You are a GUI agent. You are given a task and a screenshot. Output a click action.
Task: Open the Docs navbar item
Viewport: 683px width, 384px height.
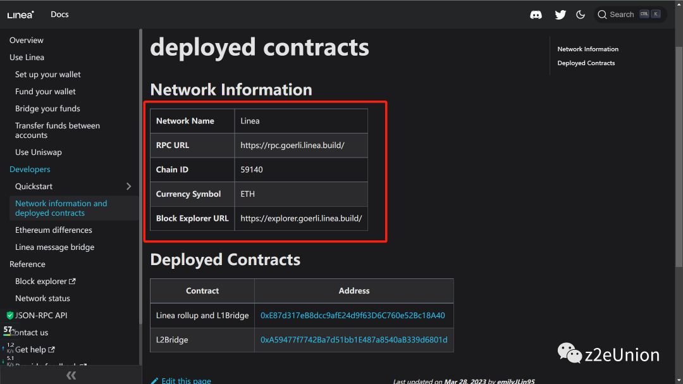pyautogui.click(x=59, y=15)
